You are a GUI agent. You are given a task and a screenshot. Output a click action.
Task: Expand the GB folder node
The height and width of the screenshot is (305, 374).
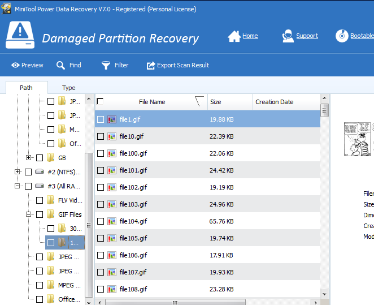coord(28,158)
